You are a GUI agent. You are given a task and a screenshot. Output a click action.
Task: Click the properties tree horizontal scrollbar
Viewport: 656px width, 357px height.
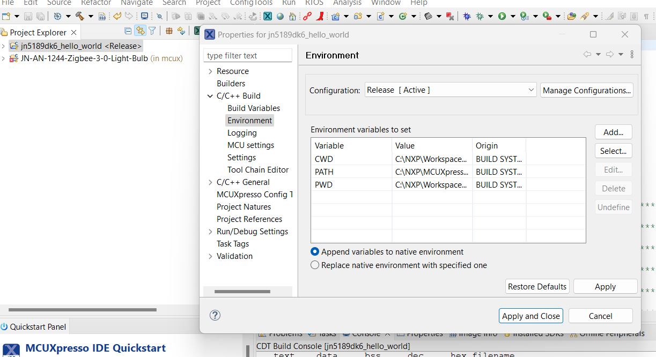[x=241, y=292]
